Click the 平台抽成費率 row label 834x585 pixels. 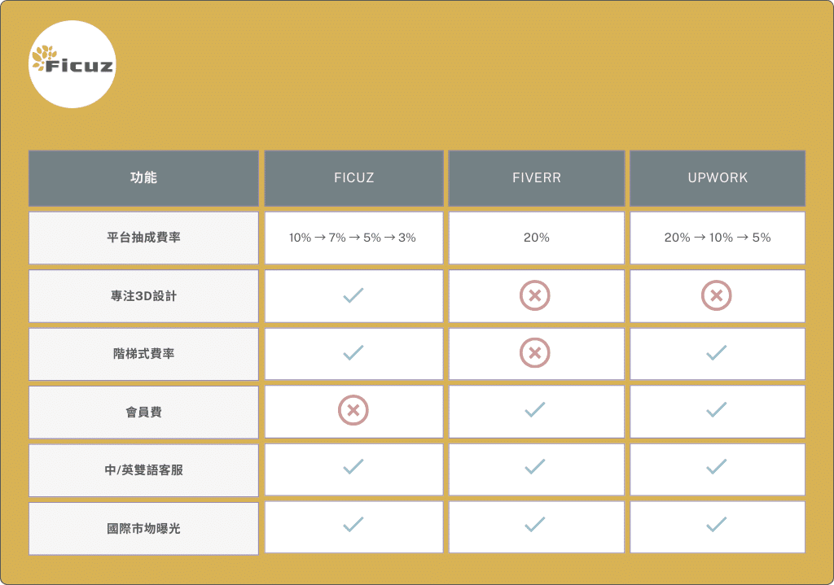coord(143,238)
